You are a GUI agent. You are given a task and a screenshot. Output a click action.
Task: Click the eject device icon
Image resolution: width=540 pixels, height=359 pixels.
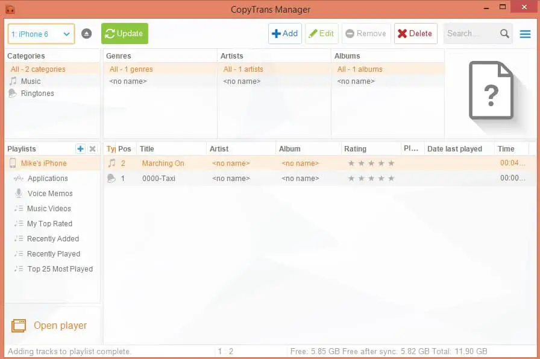click(x=86, y=33)
